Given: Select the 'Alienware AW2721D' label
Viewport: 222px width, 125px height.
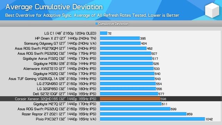Looking at the screenshot, I should pos(60,69).
